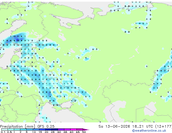This screenshot has height=133, width=172.
Task: Select the 'Precipitation [mm]' title text
Action: tap(17, 126)
